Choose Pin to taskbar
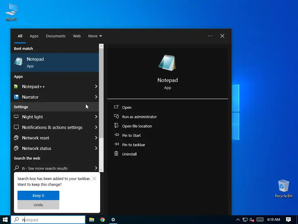Viewport: 298px width, 224px height. [x=134, y=145]
